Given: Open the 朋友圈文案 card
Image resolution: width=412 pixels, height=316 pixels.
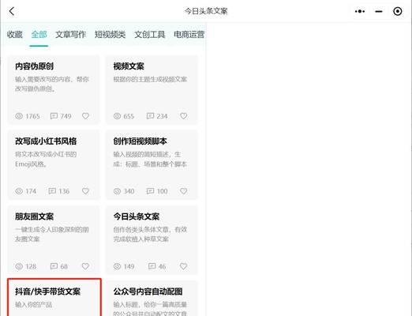Looking at the screenshot, I should click(54, 239).
